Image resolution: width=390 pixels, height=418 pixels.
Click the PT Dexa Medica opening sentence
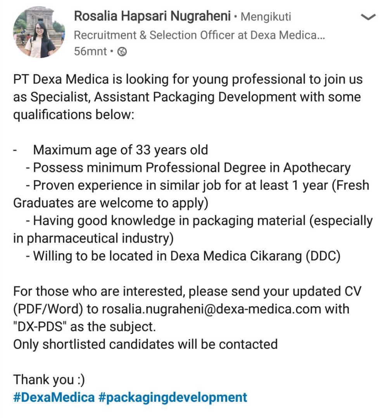coord(188,79)
